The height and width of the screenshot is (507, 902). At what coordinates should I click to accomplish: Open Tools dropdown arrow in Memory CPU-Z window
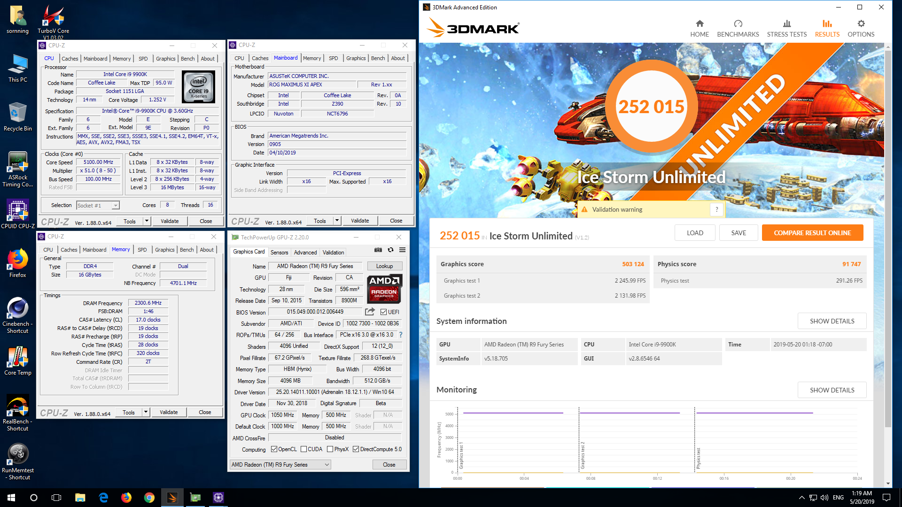[146, 412]
